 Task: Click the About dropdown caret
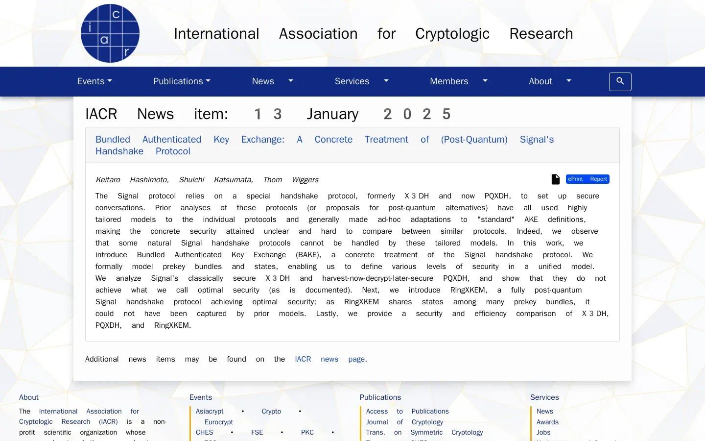coord(569,81)
